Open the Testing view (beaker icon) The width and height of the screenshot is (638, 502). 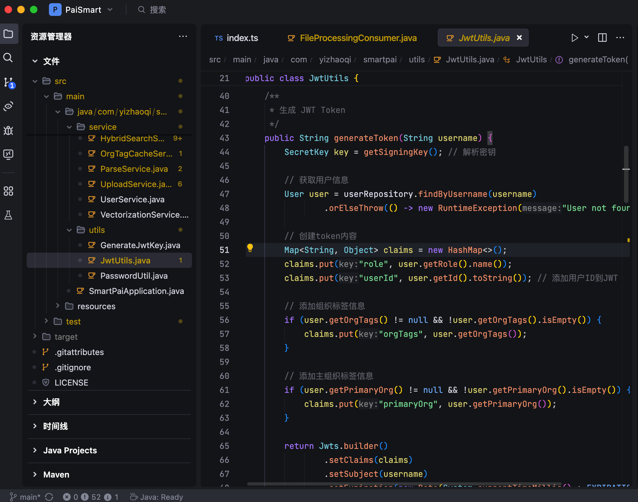click(x=9, y=215)
